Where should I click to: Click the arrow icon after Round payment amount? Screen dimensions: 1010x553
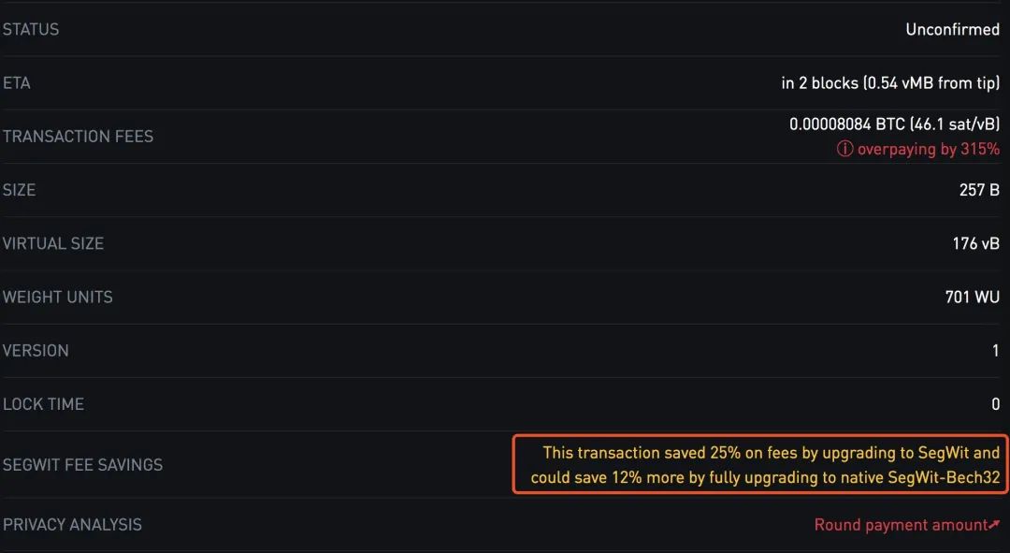click(x=994, y=525)
